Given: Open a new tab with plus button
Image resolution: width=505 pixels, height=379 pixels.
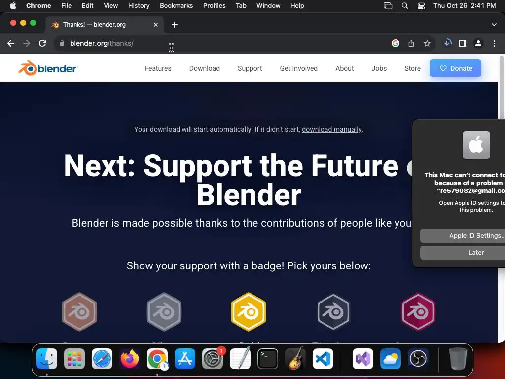Looking at the screenshot, I should click(x=175, y=25).
